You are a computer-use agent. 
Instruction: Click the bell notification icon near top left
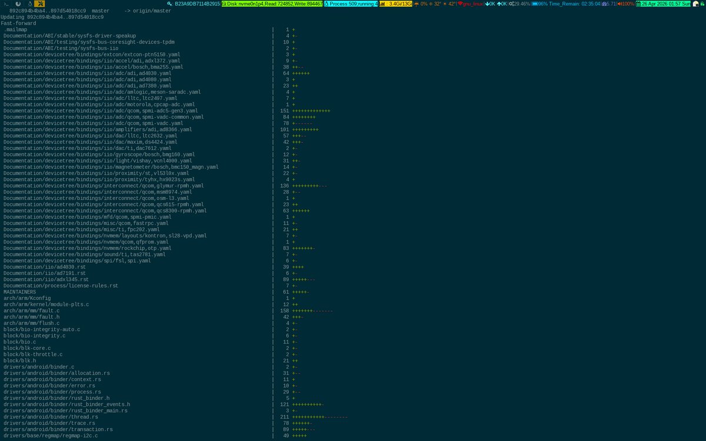tap(29, 5)
